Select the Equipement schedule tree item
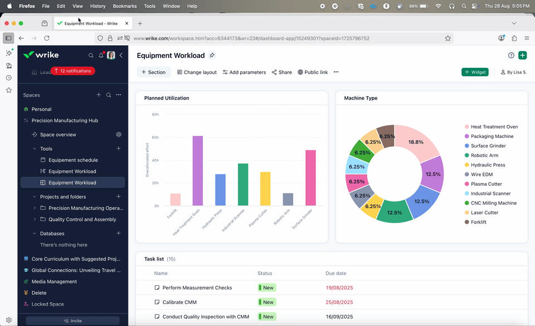Screen dimensions: 535x326 point(72,160)
